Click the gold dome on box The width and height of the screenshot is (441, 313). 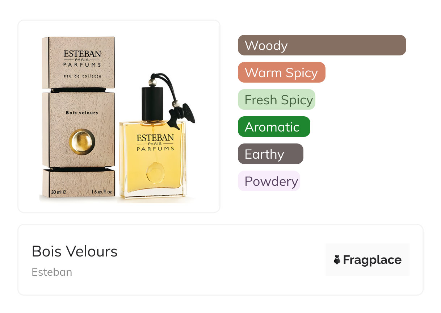pos(82,141)
